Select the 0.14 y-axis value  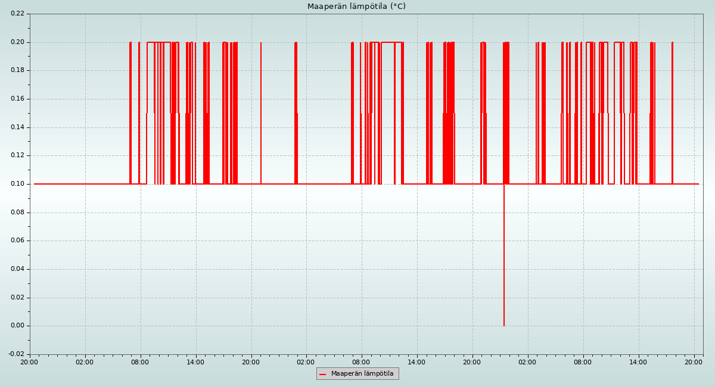[x=17, y=127]
